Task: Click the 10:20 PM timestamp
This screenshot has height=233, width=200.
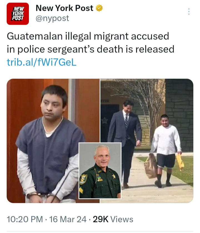Action: point(25,219)
